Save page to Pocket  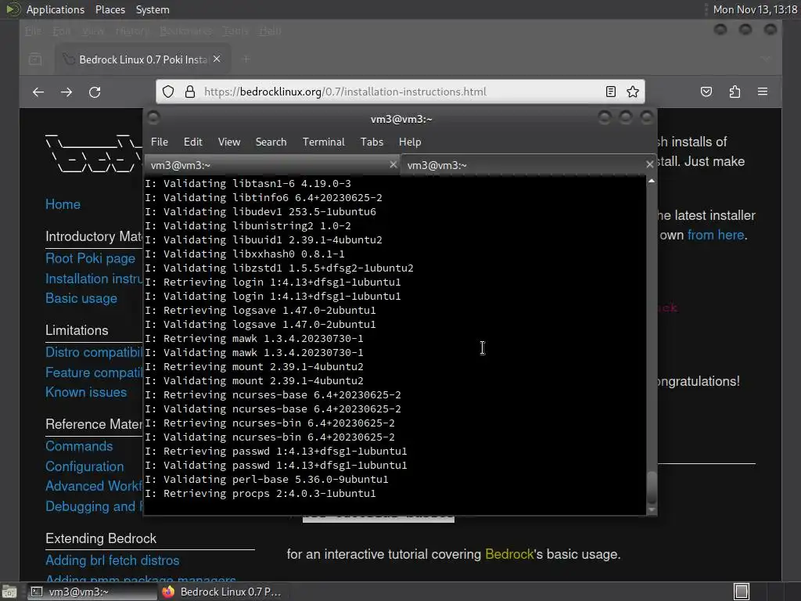pos(706,92)
